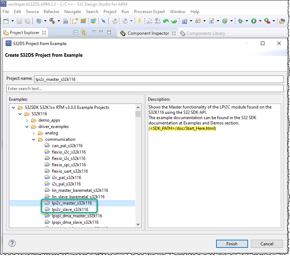Click the Save All toolbar icon

click(x=28, y=21)
